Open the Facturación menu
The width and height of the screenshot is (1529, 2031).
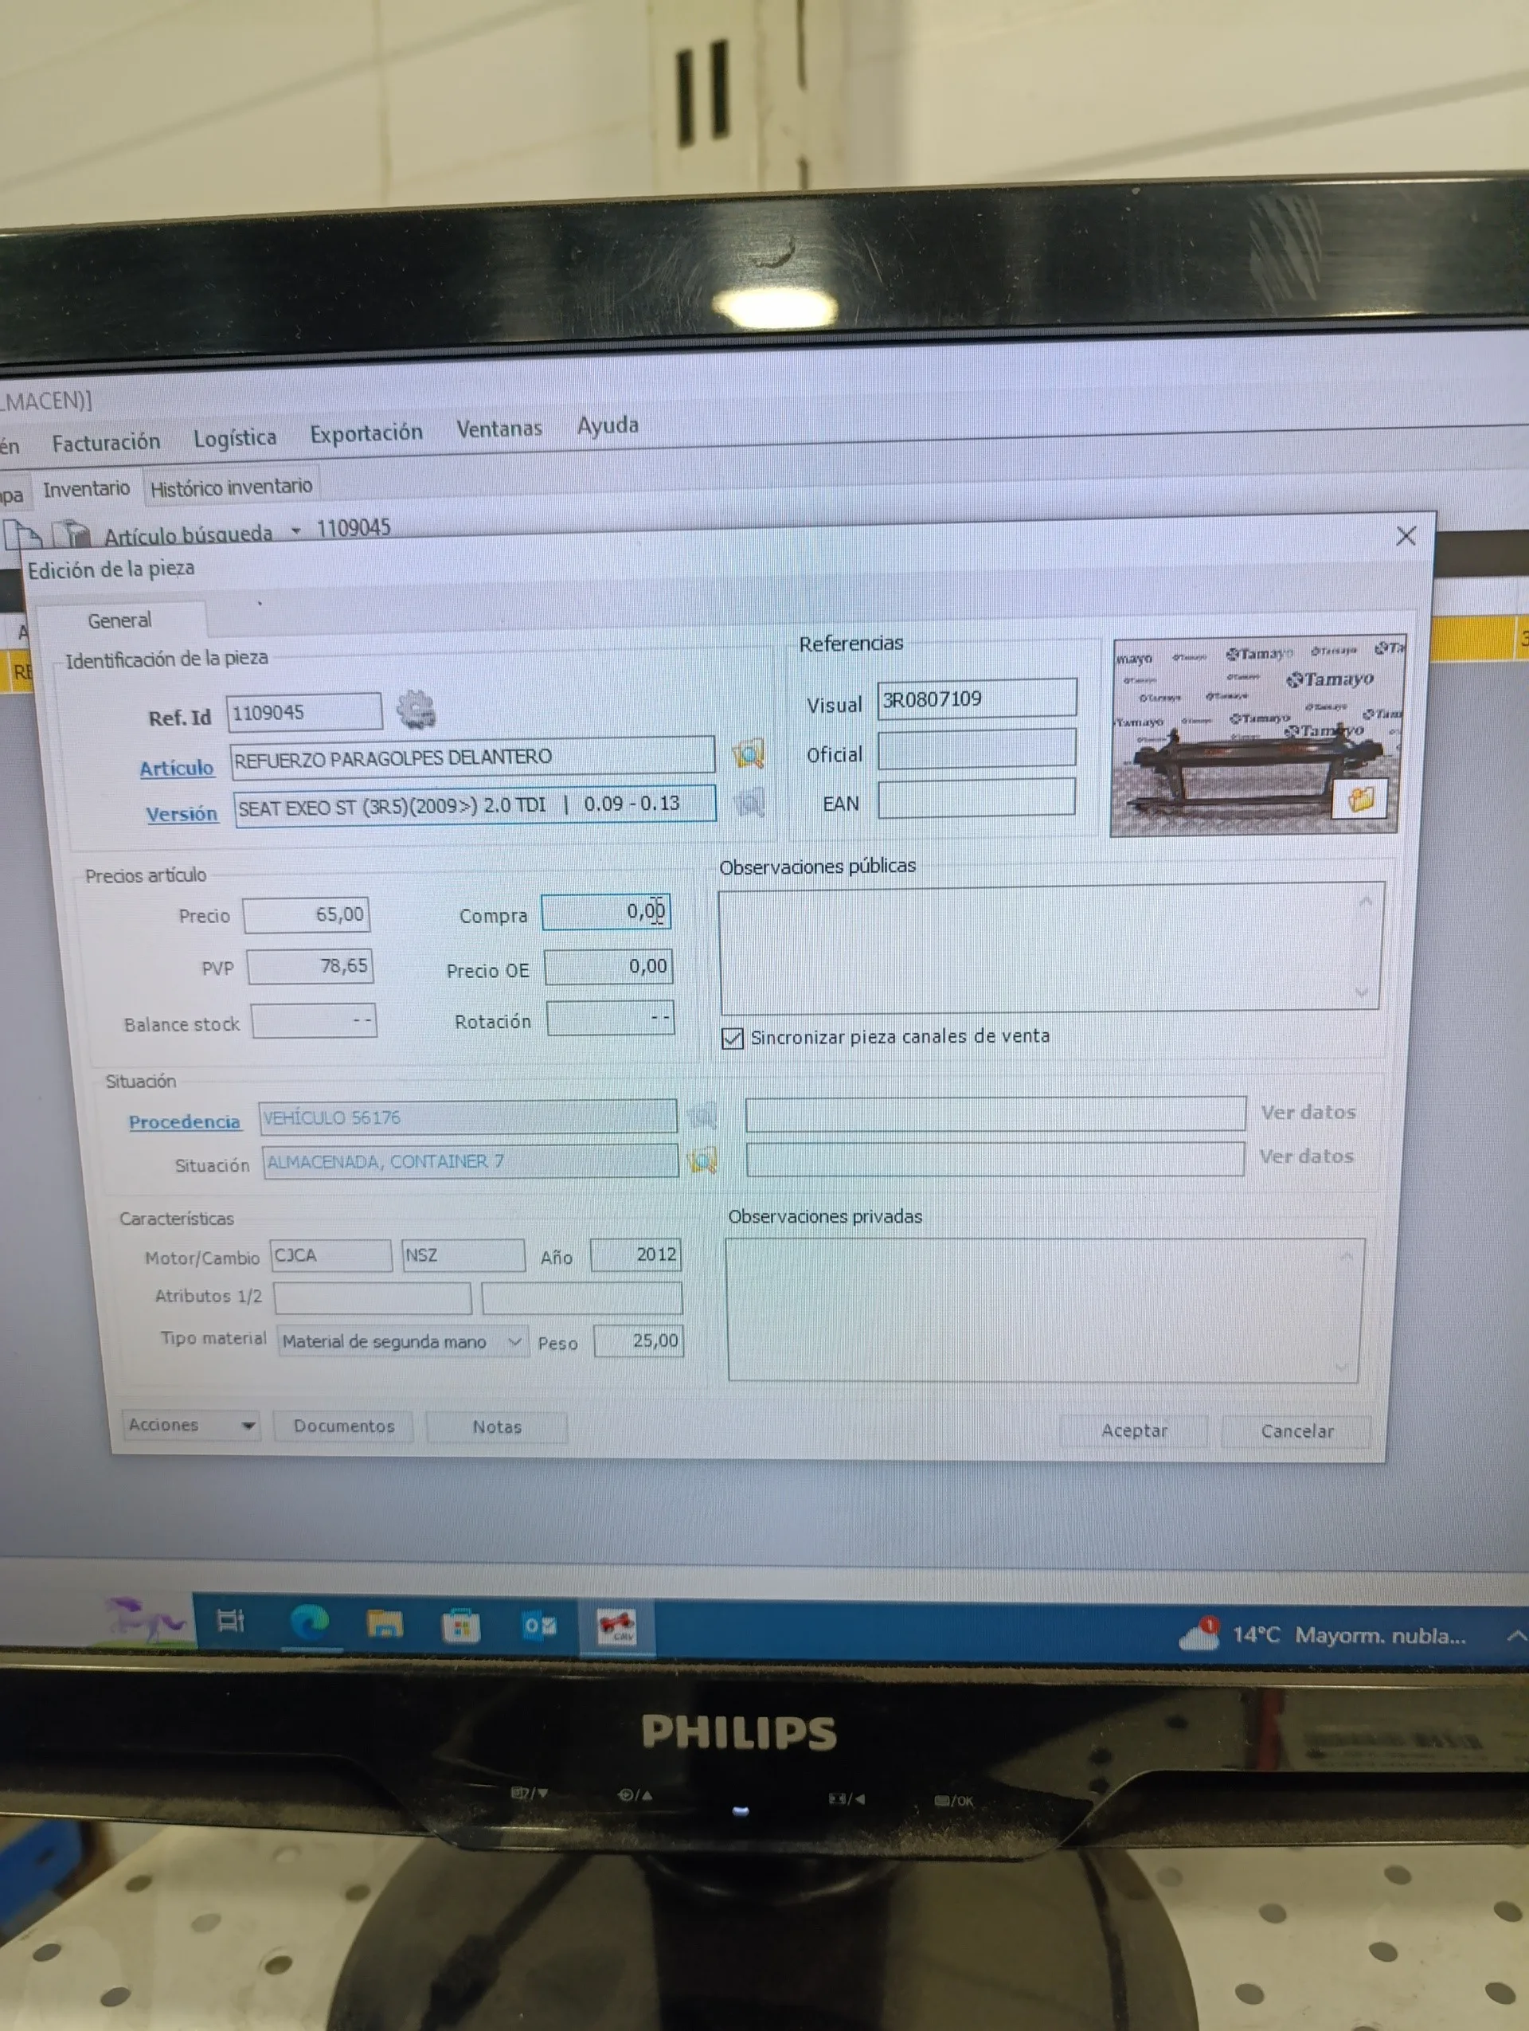coord(106,443)
